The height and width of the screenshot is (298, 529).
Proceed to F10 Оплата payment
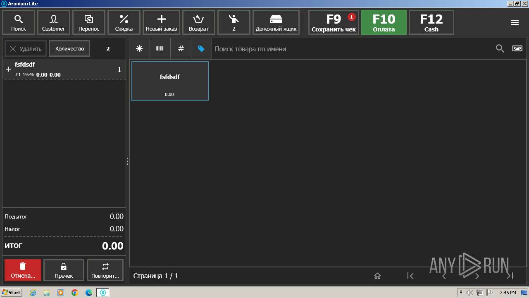click(384, 22)
